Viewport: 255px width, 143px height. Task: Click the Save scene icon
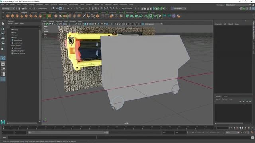pos(25,8)
